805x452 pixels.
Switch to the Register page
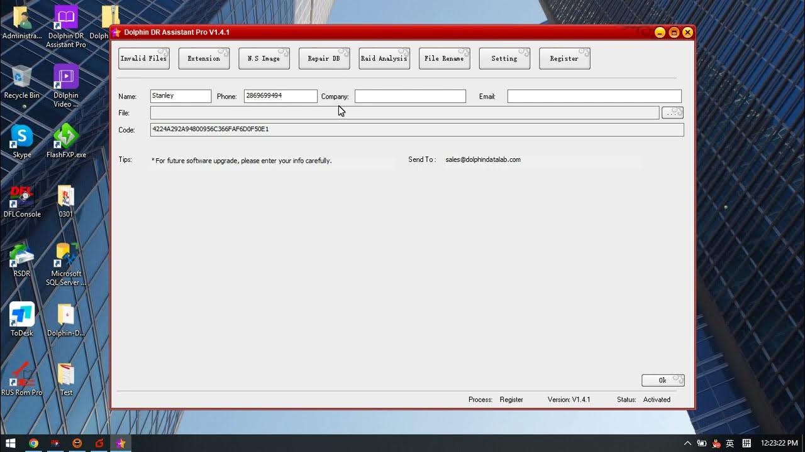(x=564, y=58)
